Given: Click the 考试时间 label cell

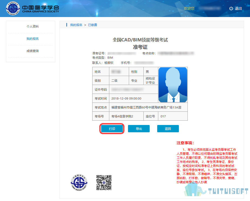Looking at the screenshot, I should click(x=101, y=98).
